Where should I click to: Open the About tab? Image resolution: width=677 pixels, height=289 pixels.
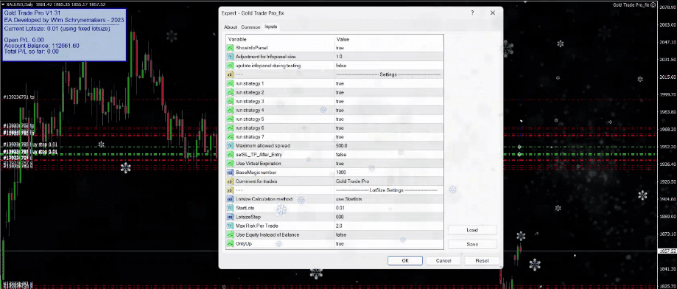(231, 27)
